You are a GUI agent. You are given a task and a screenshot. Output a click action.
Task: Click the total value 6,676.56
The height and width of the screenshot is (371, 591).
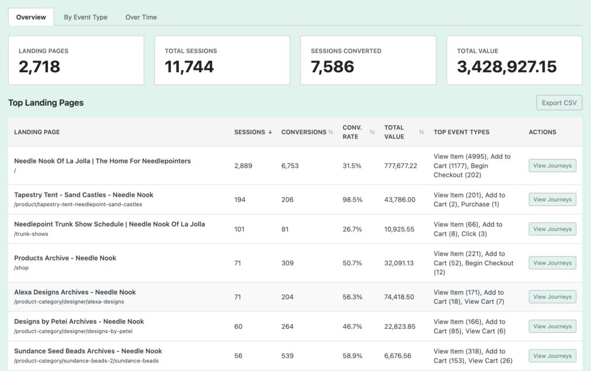pos(398,356)
